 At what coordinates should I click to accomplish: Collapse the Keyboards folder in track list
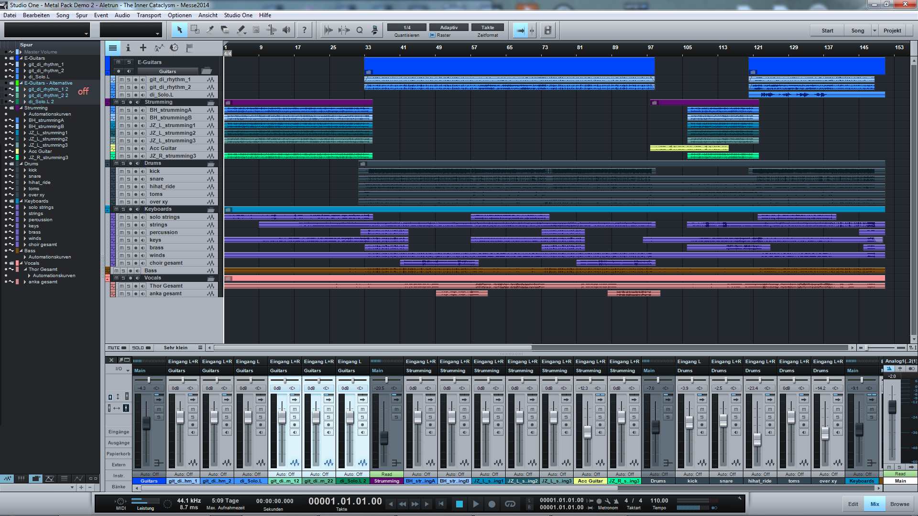tap(21, 201)
